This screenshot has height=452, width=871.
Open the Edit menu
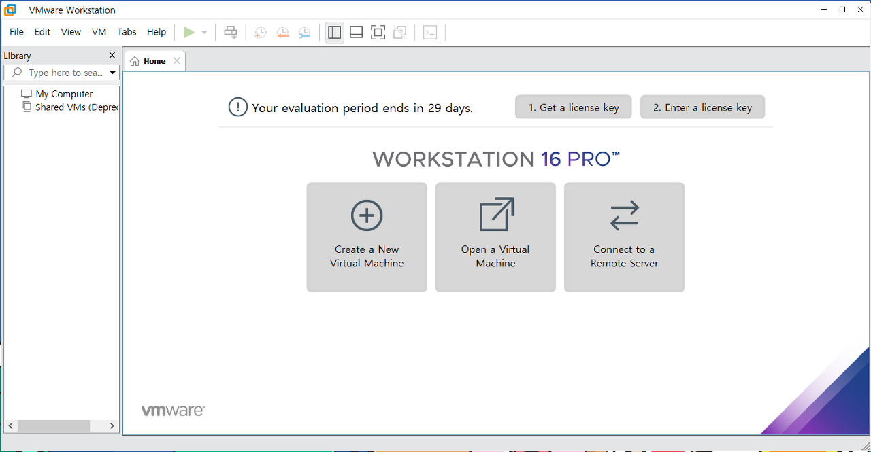42,32
